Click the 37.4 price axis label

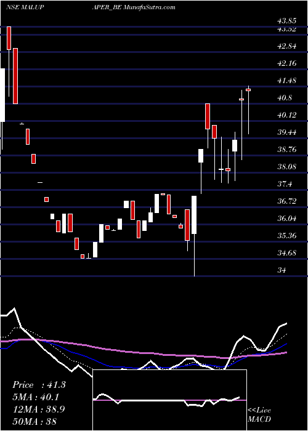(x=285, y=184)
